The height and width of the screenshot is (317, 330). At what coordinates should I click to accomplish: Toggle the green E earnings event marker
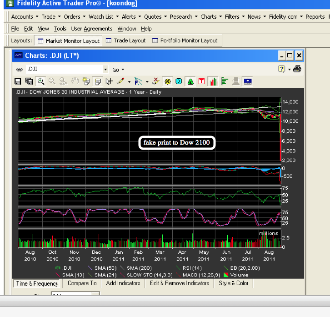tap(190, 81)
